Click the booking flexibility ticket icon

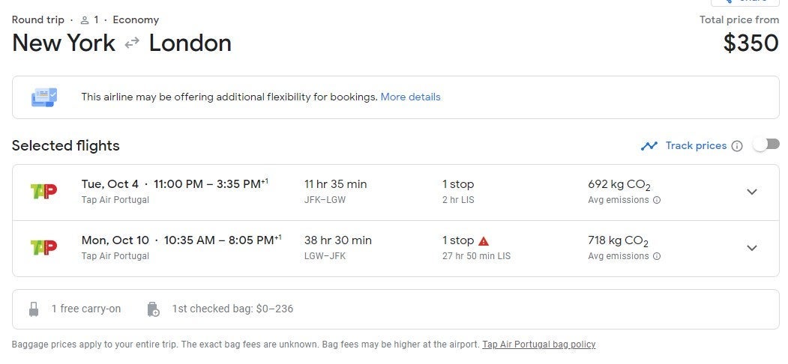43,97
